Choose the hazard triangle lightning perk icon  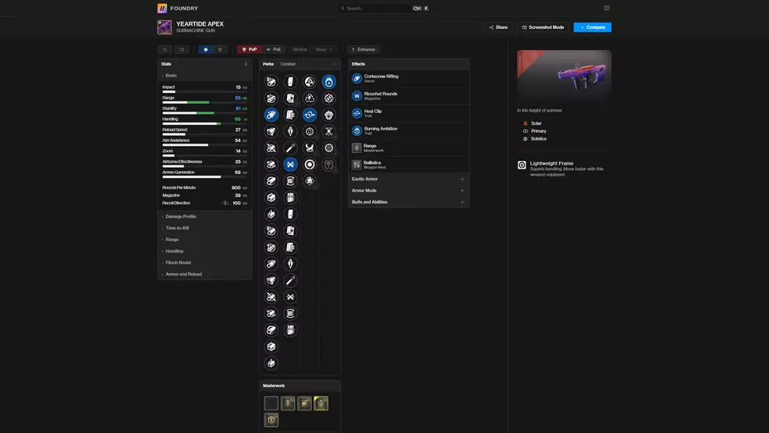[310, 98]
